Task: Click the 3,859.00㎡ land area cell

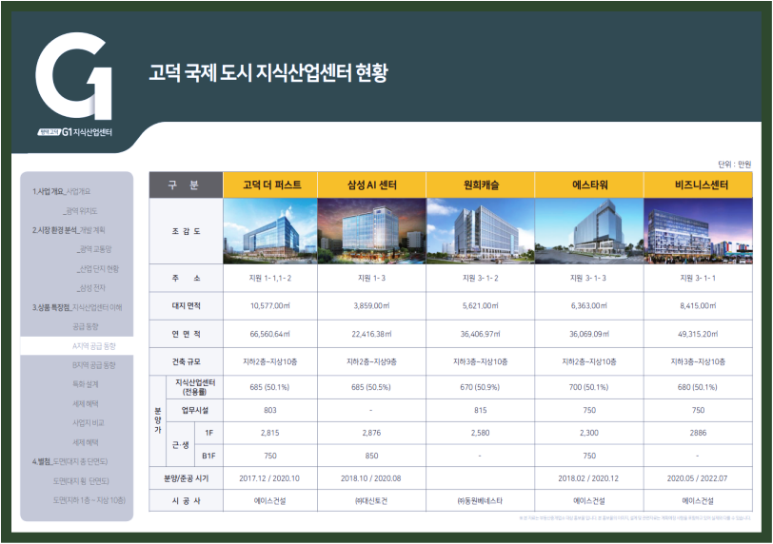Action: (x=371, y=305)
